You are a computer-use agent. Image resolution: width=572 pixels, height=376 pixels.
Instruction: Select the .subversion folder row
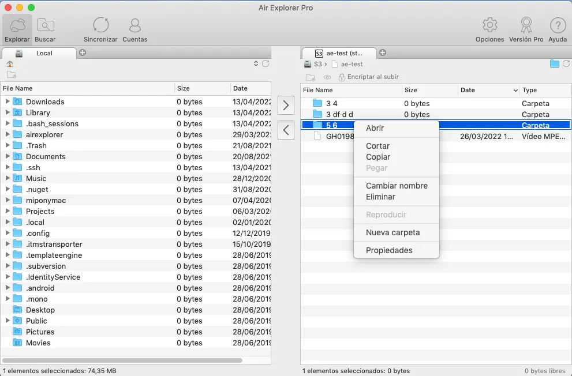136,266
